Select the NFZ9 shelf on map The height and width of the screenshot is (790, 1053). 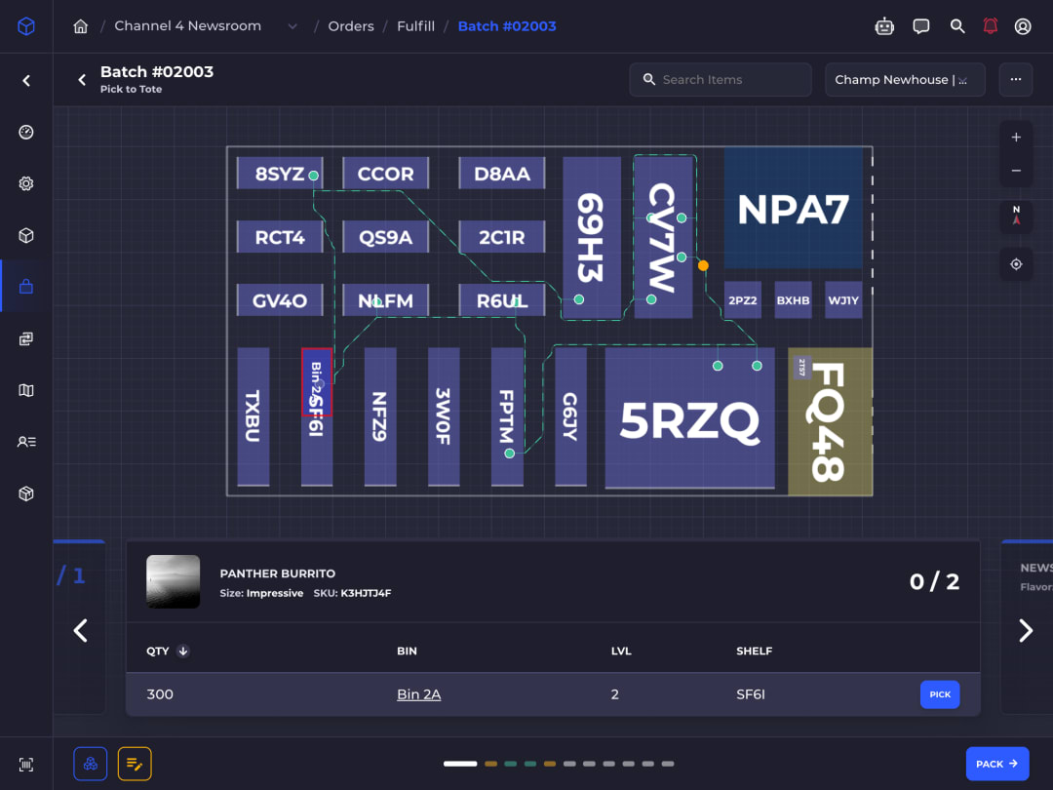(380, 416)
